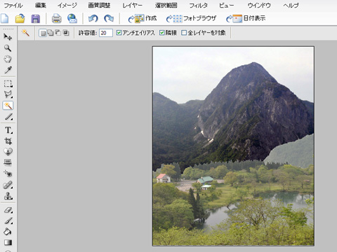
Task: Select the Straighten tool
Action: (x=8, y=162)
